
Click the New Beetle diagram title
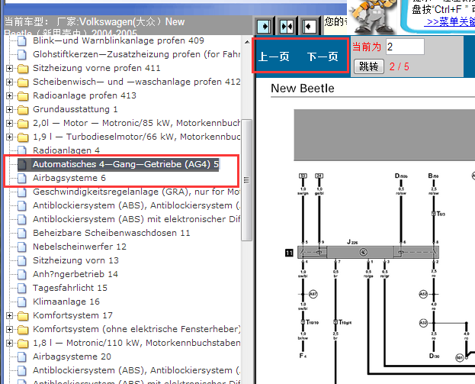tap(303, 89)
